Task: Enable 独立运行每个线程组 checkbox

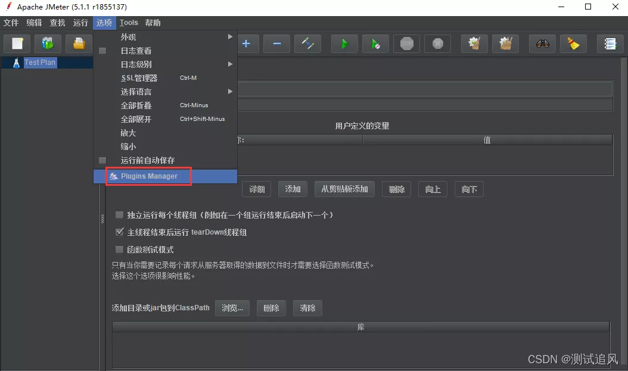Action: tap(119, 215)
